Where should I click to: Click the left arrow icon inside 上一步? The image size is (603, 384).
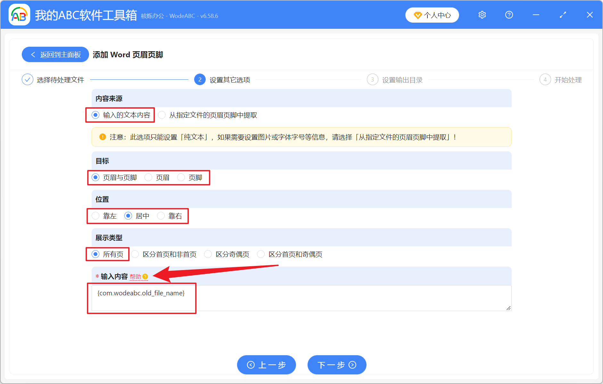pyautogui.click(x=251, y=365)
